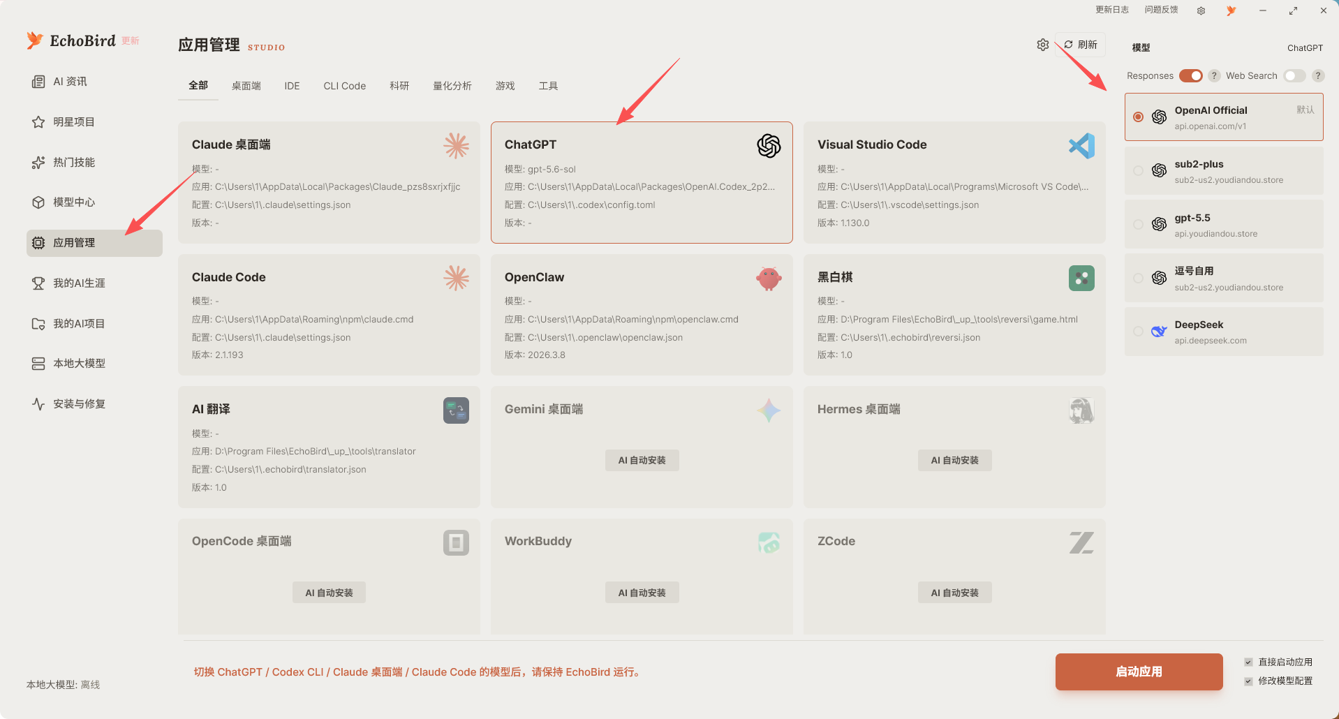Click the Claude Code starburst icon
The image size is (1339, 719).
(x=457, y=279)
